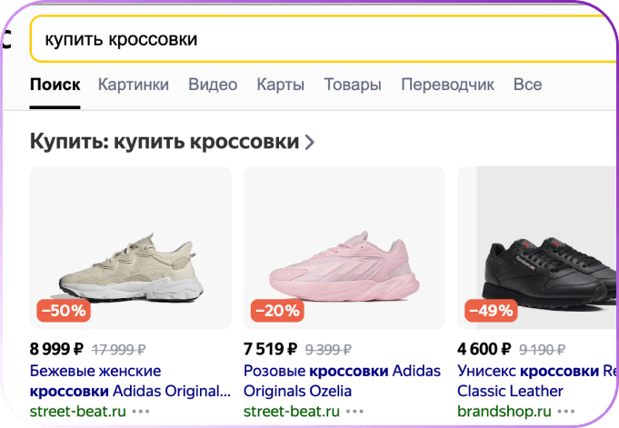Viewport: 619px width, 428px height.
Task: Switch to the Видео tab
Action: (x=213, y=85)
